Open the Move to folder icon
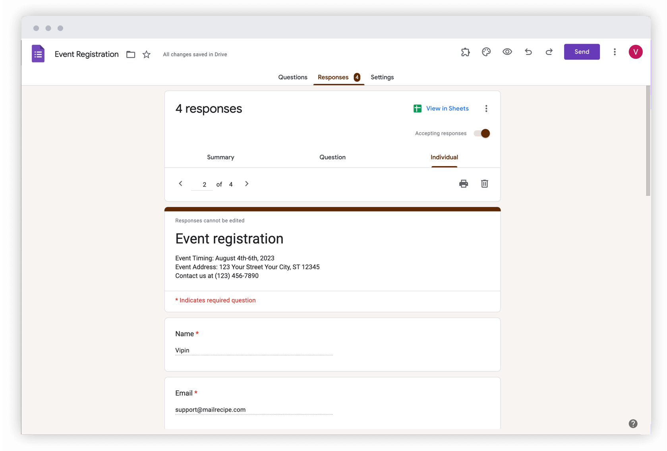 coord(130,54)
